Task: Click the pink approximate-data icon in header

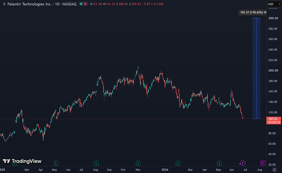Action: [85, 4]
